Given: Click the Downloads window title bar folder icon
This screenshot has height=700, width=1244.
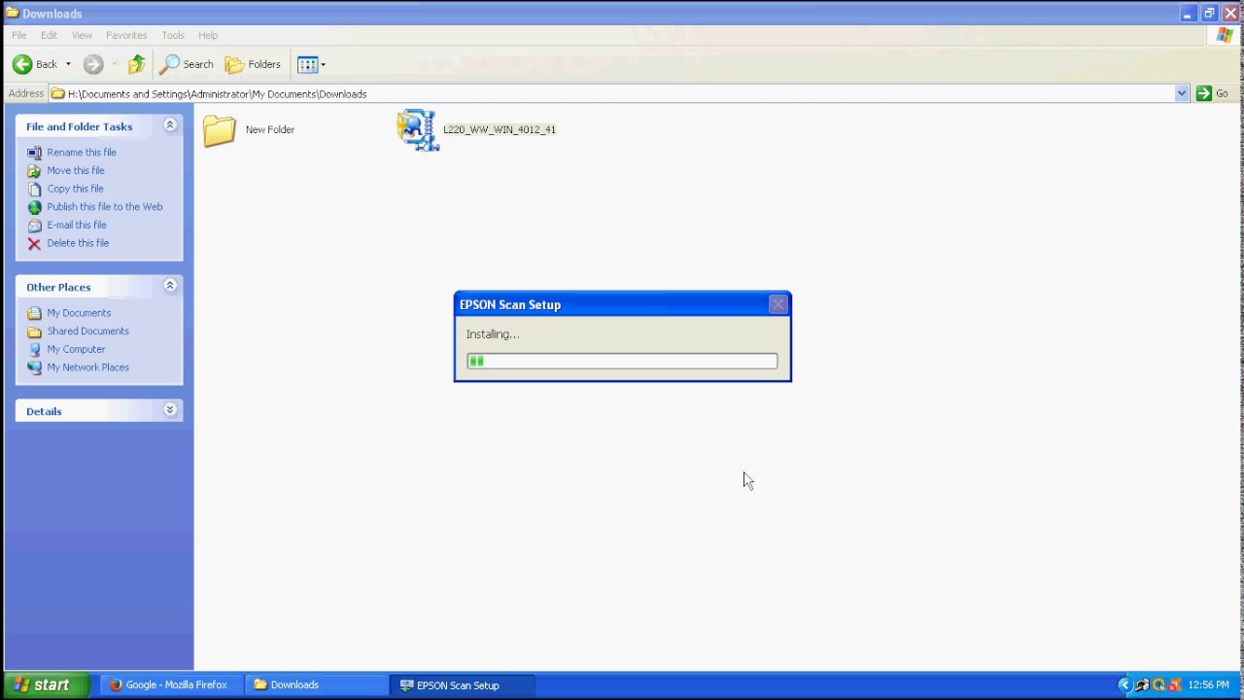Looking at the screenshot, I should tap(12, 14).
